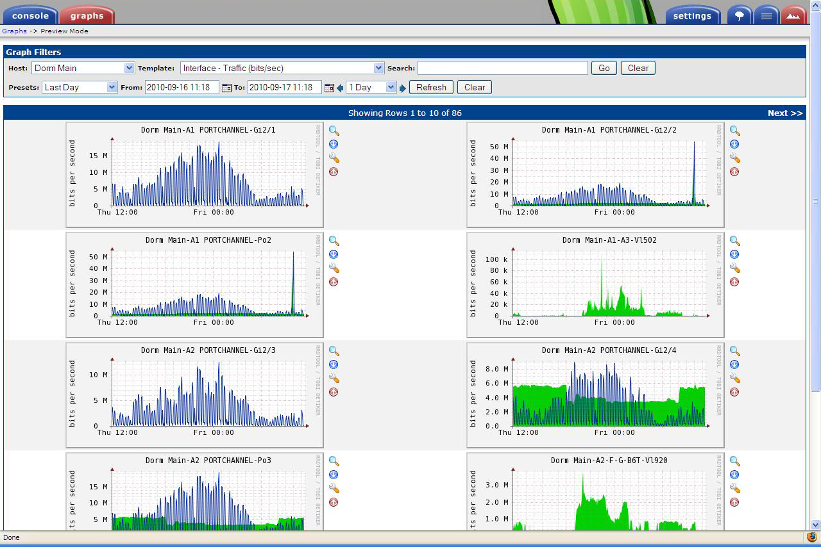
Task: Click the From date field
Action: pos(182,87)
